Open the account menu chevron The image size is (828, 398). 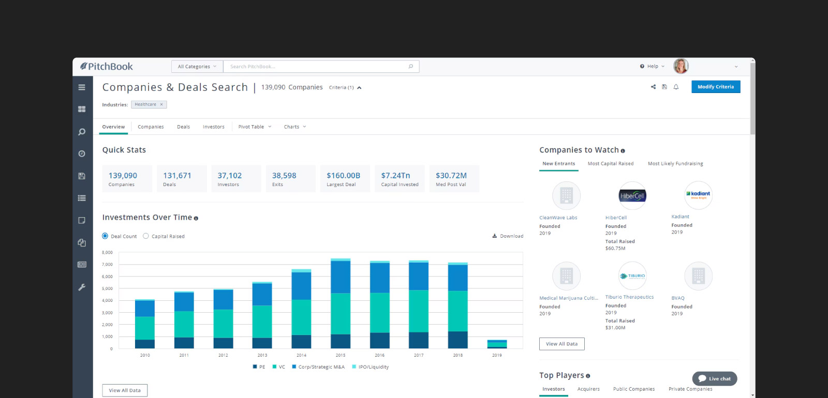pos(736,67)
